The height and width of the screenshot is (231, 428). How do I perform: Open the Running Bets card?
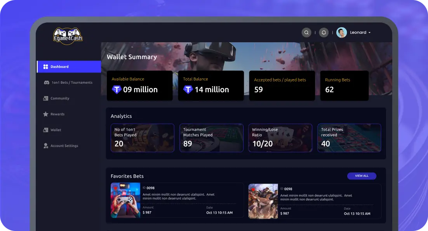344,86
